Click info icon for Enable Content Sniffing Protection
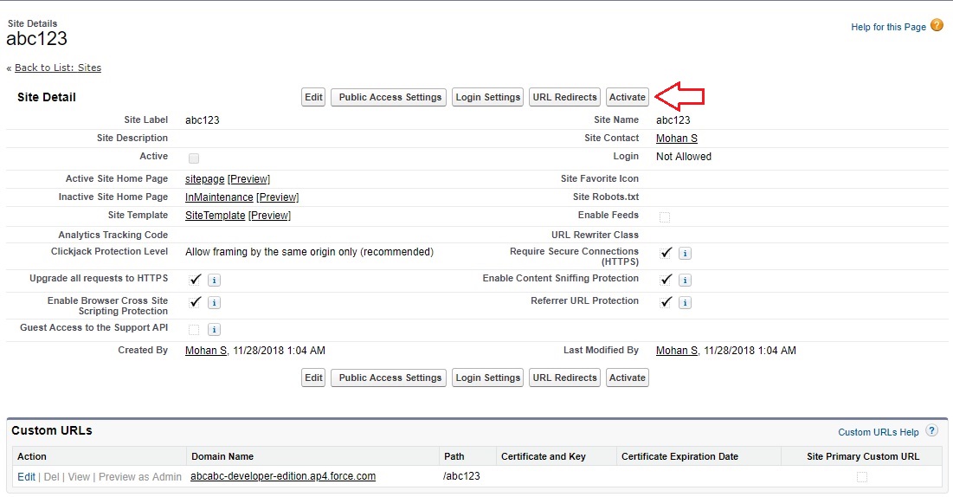953x497 pixels. coord(685,280)
